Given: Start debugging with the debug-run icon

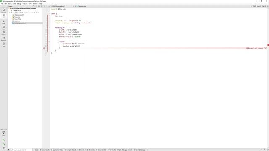Looking at the screenshot, I should click(x=4, y=144).
